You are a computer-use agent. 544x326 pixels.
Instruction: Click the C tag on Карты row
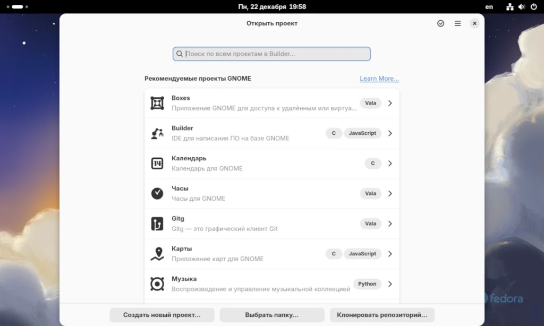[x=334, y=254]
